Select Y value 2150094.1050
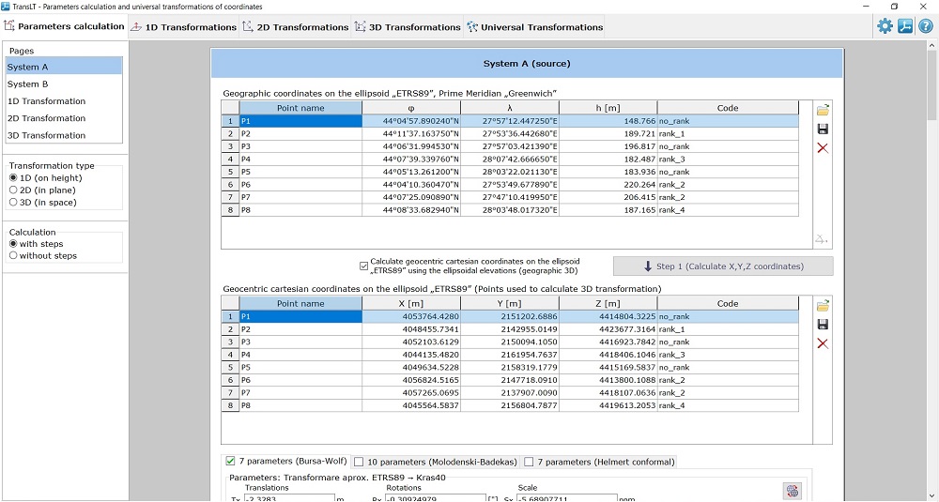 (x=510, y=342)
